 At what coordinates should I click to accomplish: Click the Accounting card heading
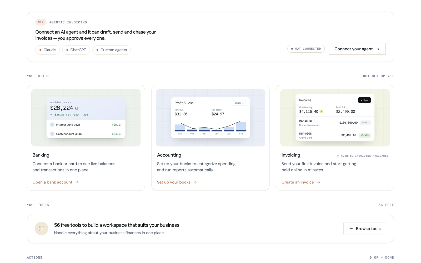169,155
